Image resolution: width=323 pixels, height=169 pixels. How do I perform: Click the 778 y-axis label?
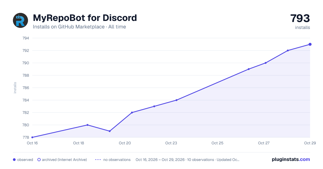point(26,137)
